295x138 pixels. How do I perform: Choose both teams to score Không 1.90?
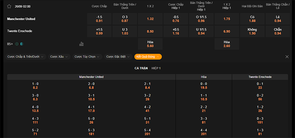click(252, 31)
